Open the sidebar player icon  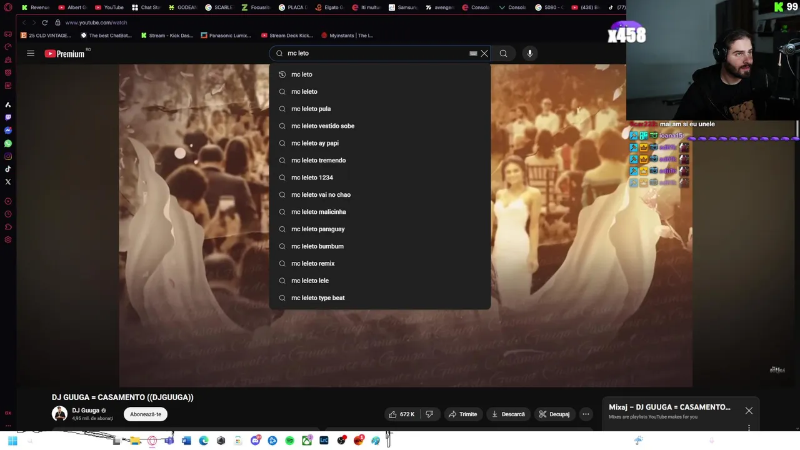pos(8,201)
